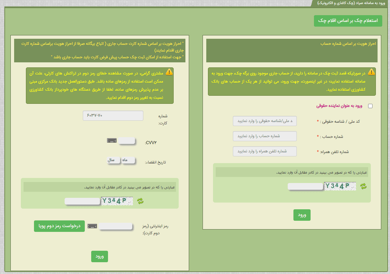
Task: Open the virtual keyboard beside the card second-password field
Action: coord(92,226)
